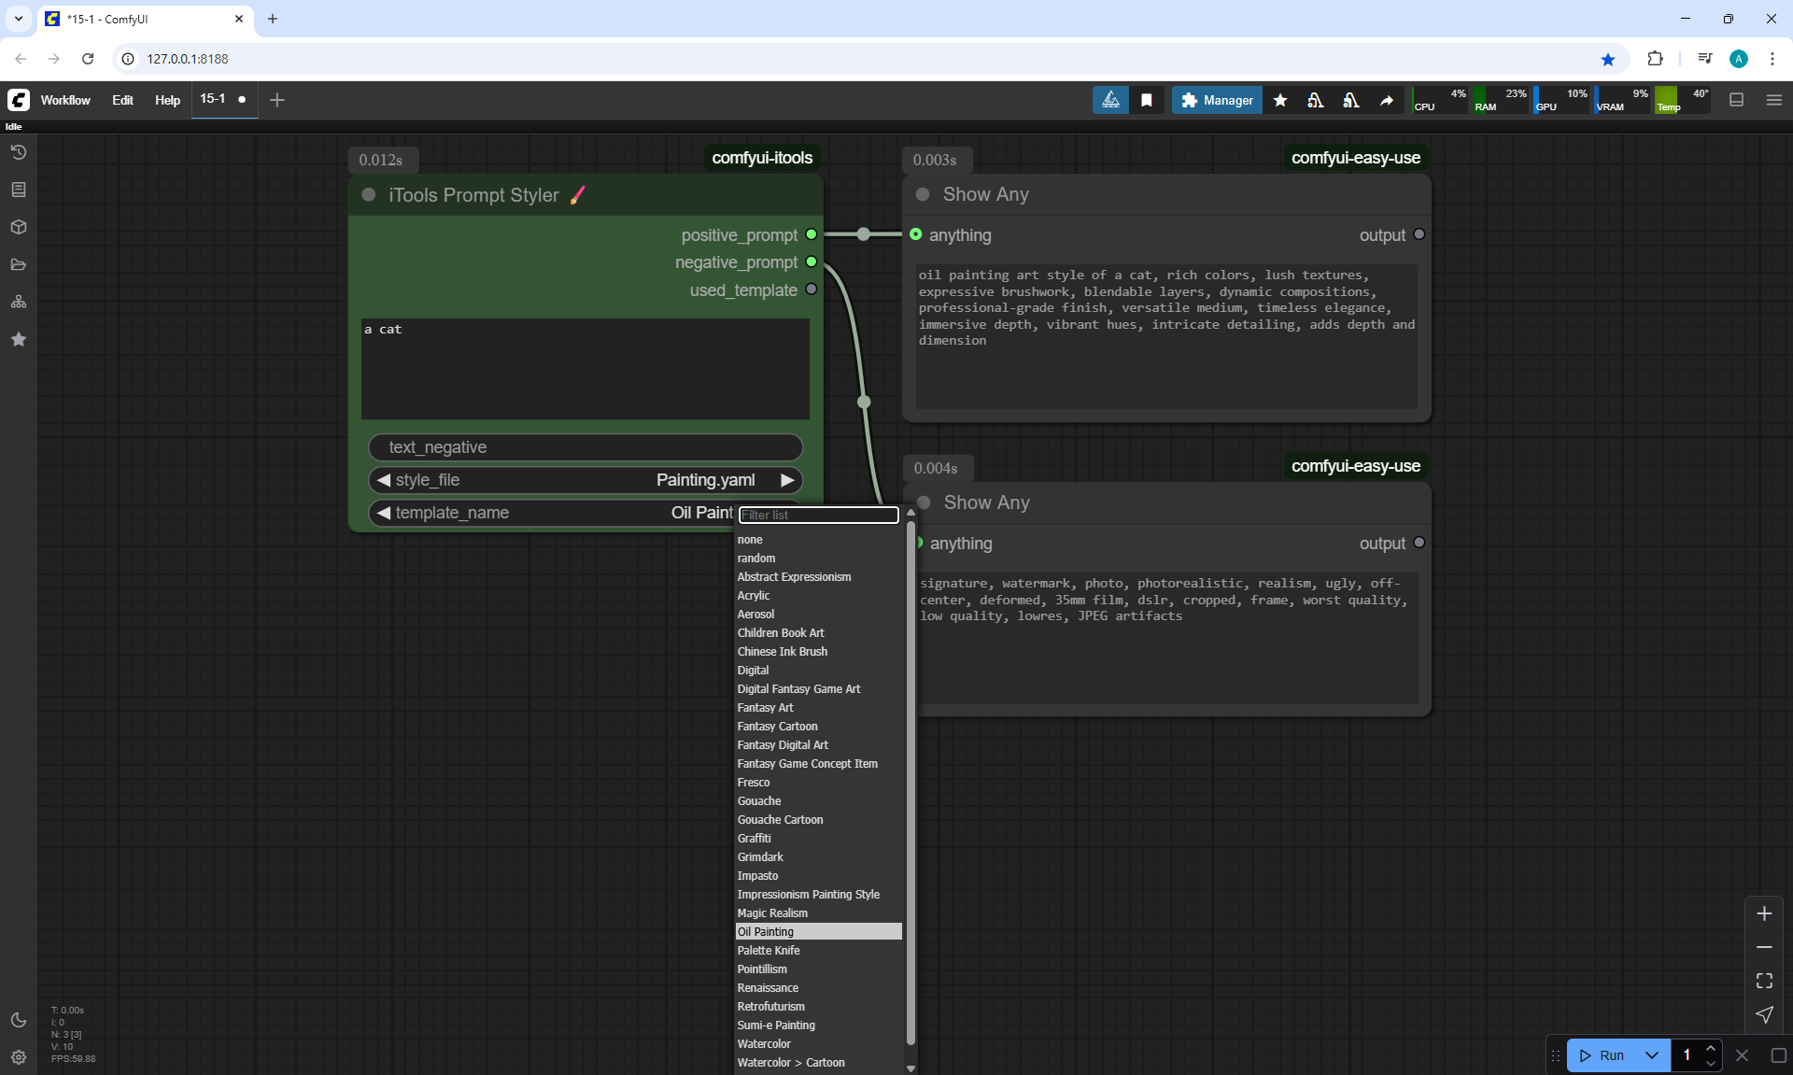Expand the Run button dropdown arrow
The image size is (1793, 1075).
coord(1651,1055)
